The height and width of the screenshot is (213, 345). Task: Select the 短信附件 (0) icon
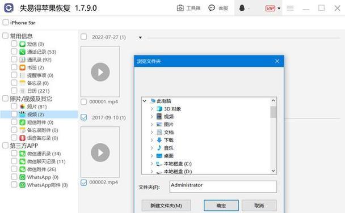pos(23,122)
